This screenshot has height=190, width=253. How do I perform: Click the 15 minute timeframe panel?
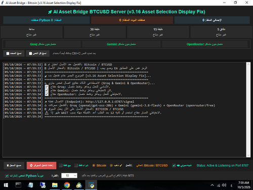(x=158, y=32)
